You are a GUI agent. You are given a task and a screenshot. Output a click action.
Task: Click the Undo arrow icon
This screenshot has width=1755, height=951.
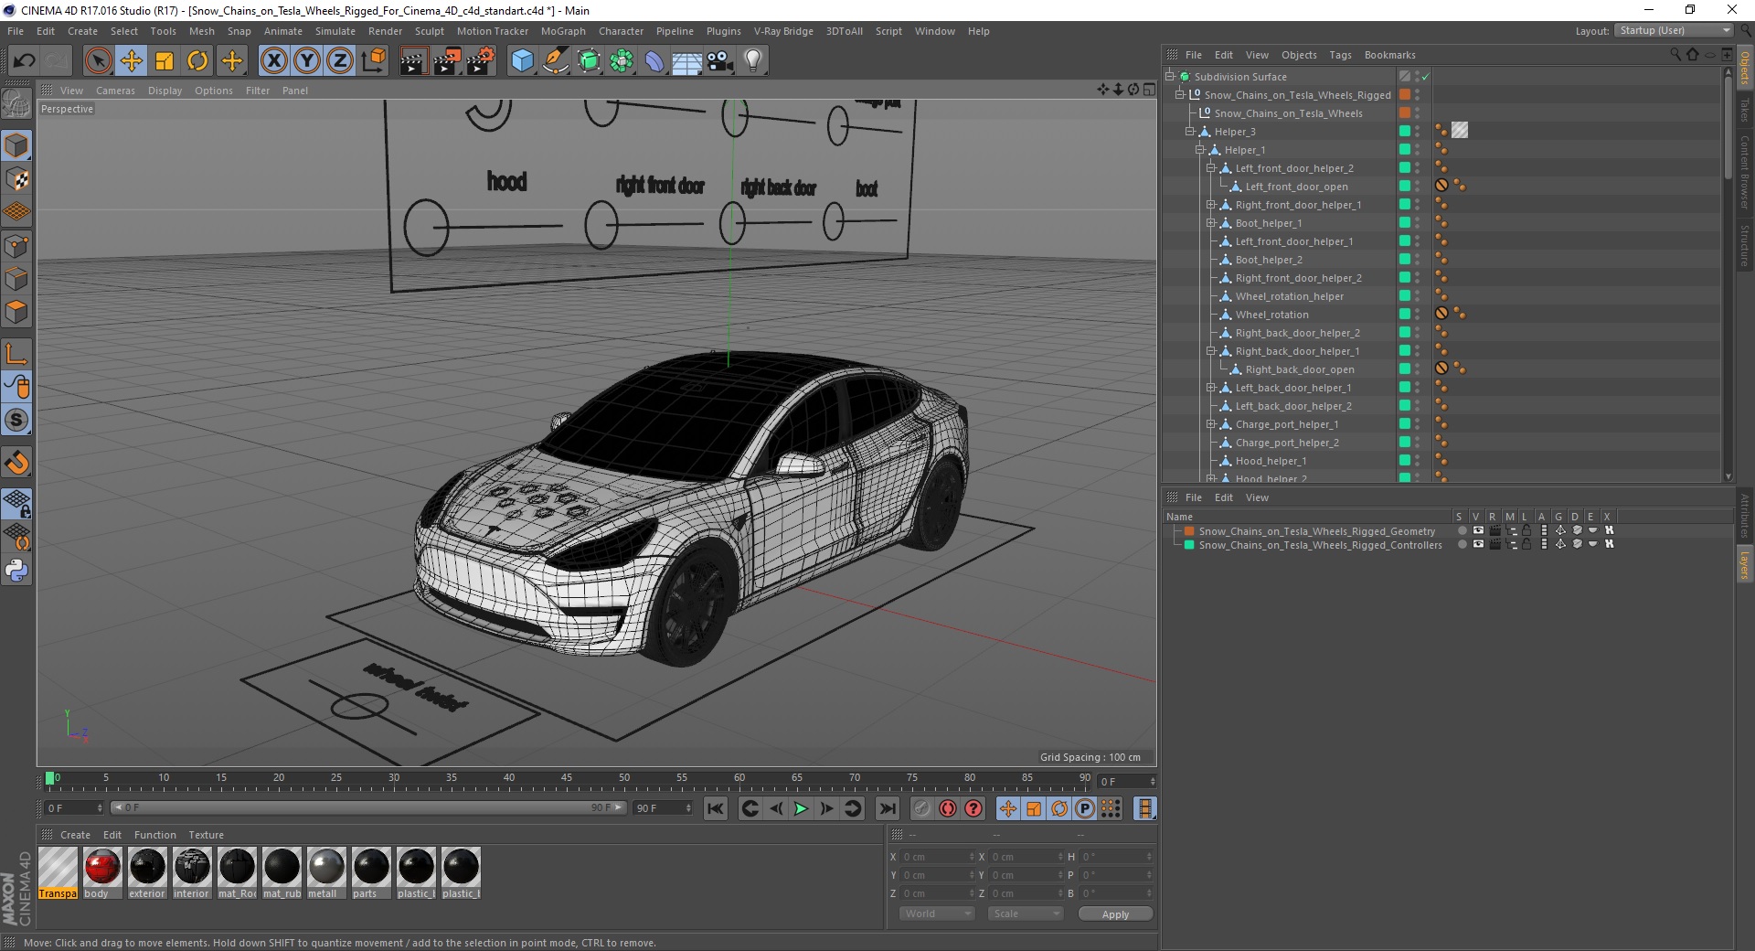click(25, 61)
